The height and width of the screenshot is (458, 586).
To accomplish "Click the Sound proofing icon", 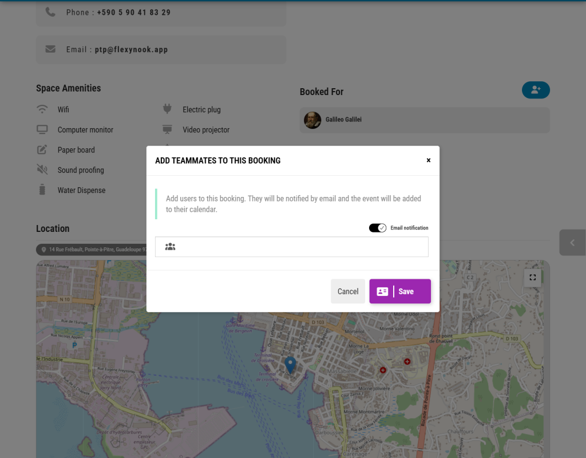I will pos(42,169).
